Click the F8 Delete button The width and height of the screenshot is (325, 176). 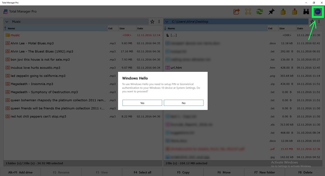305,172
